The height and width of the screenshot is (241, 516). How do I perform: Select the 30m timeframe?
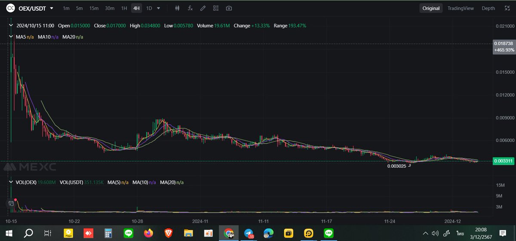tap(110, 8)
